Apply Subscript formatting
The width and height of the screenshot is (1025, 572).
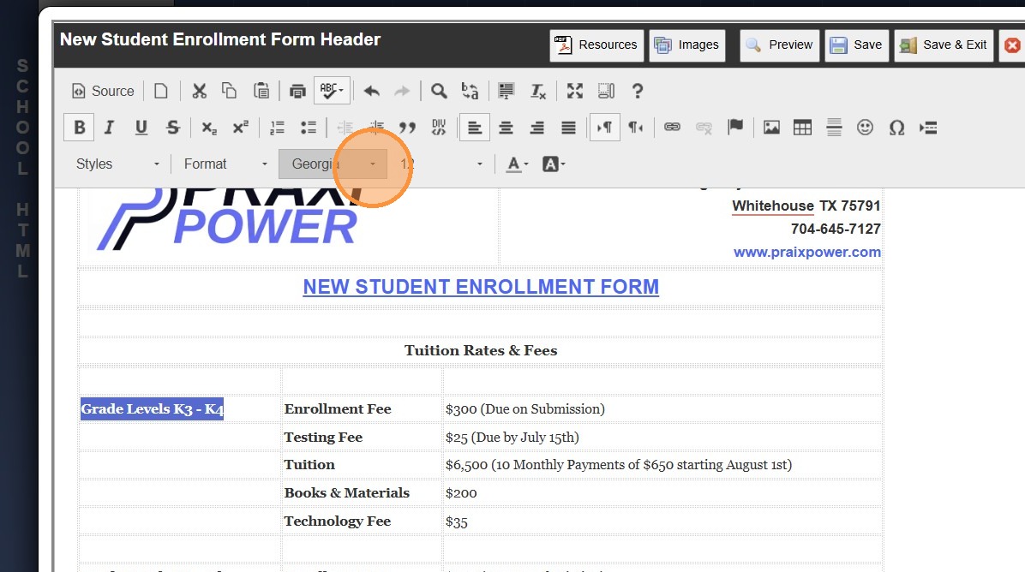208,128
